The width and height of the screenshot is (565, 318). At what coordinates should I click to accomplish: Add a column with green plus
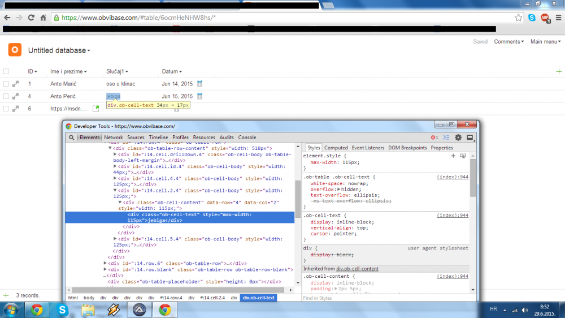[559, 71]
